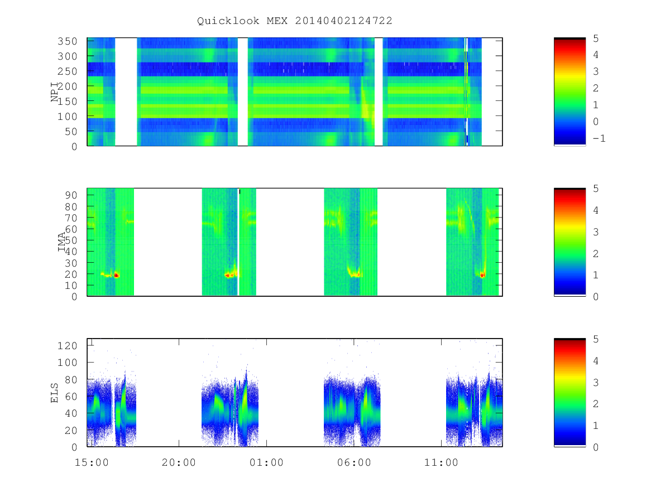Click the NPI panel color scale bar

(569, 92)
